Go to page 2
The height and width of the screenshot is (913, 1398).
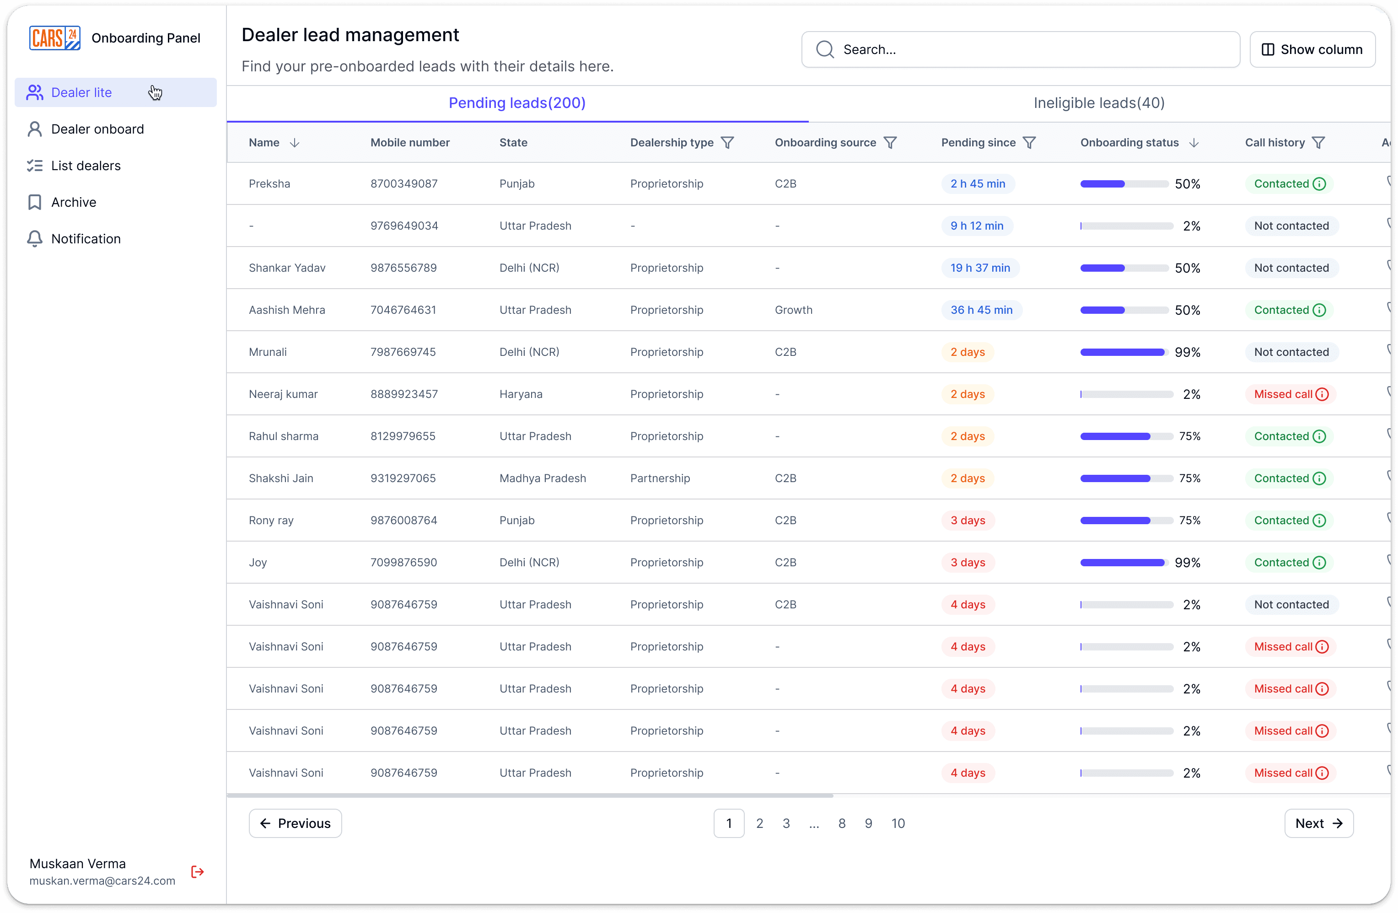(x=759, y=823)
